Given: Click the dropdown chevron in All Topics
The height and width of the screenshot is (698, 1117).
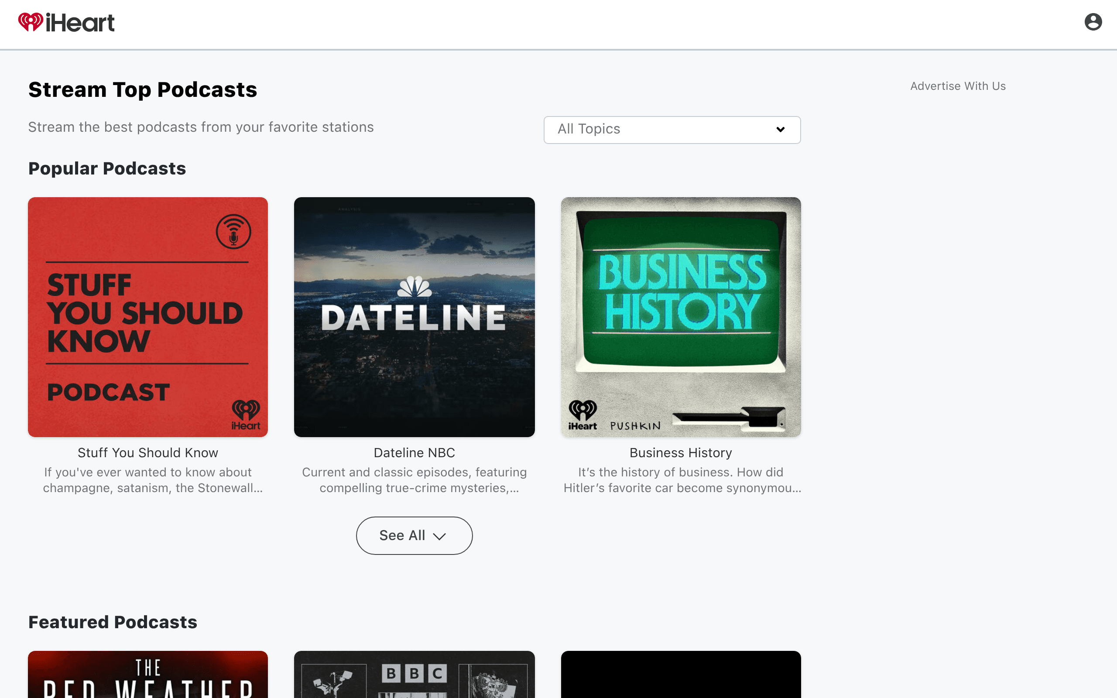Looking at the screenshot, I should [780, 129].
